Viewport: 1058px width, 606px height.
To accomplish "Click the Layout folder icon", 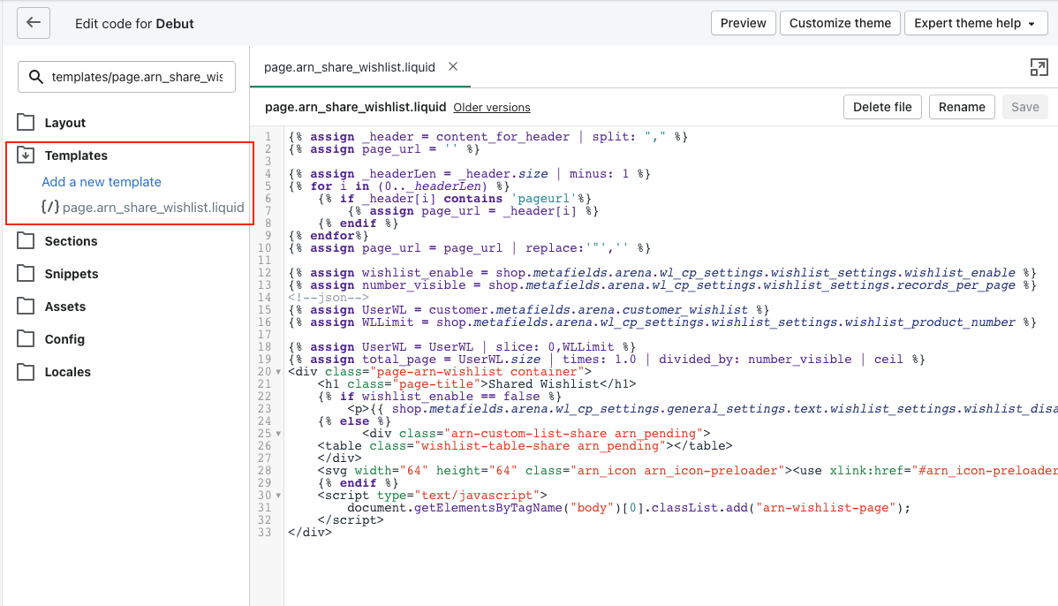I will click(26, 122).
